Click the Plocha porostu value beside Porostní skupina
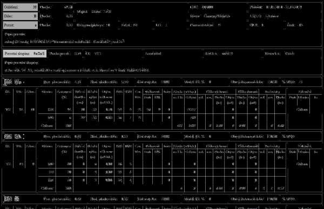This screenshot has width=324, height=209. 78,53
